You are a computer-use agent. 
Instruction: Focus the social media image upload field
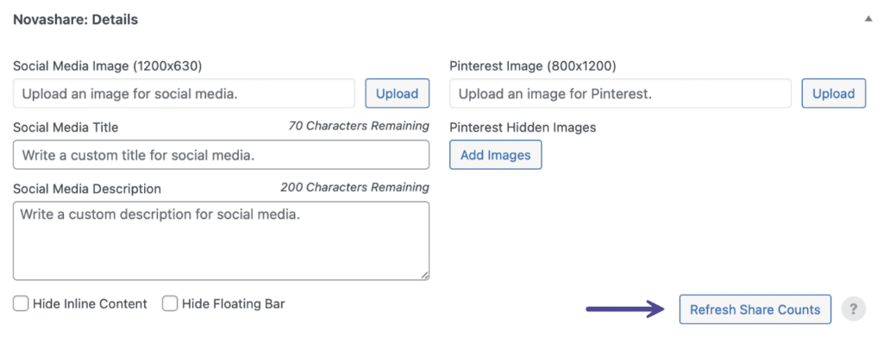185,93
